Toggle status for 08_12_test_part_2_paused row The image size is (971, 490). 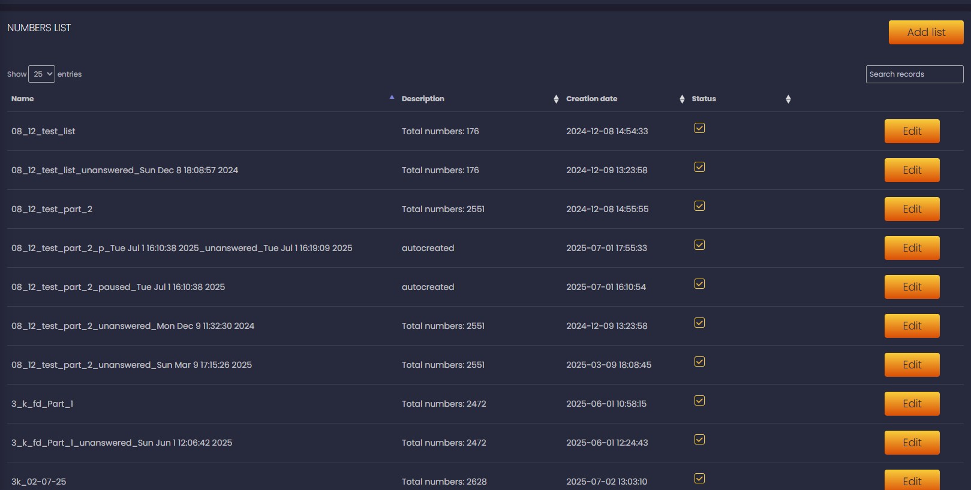coord(699,284)
